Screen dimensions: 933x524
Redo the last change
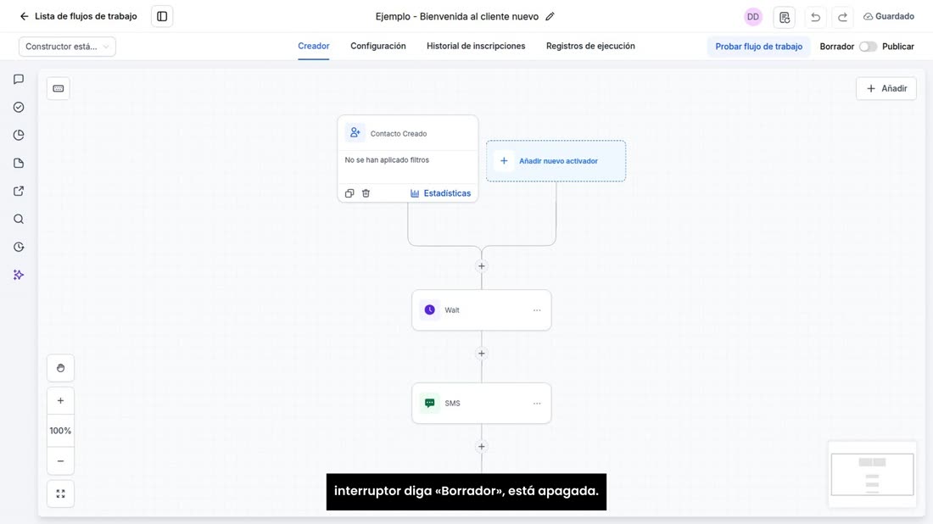pos(842,17)
